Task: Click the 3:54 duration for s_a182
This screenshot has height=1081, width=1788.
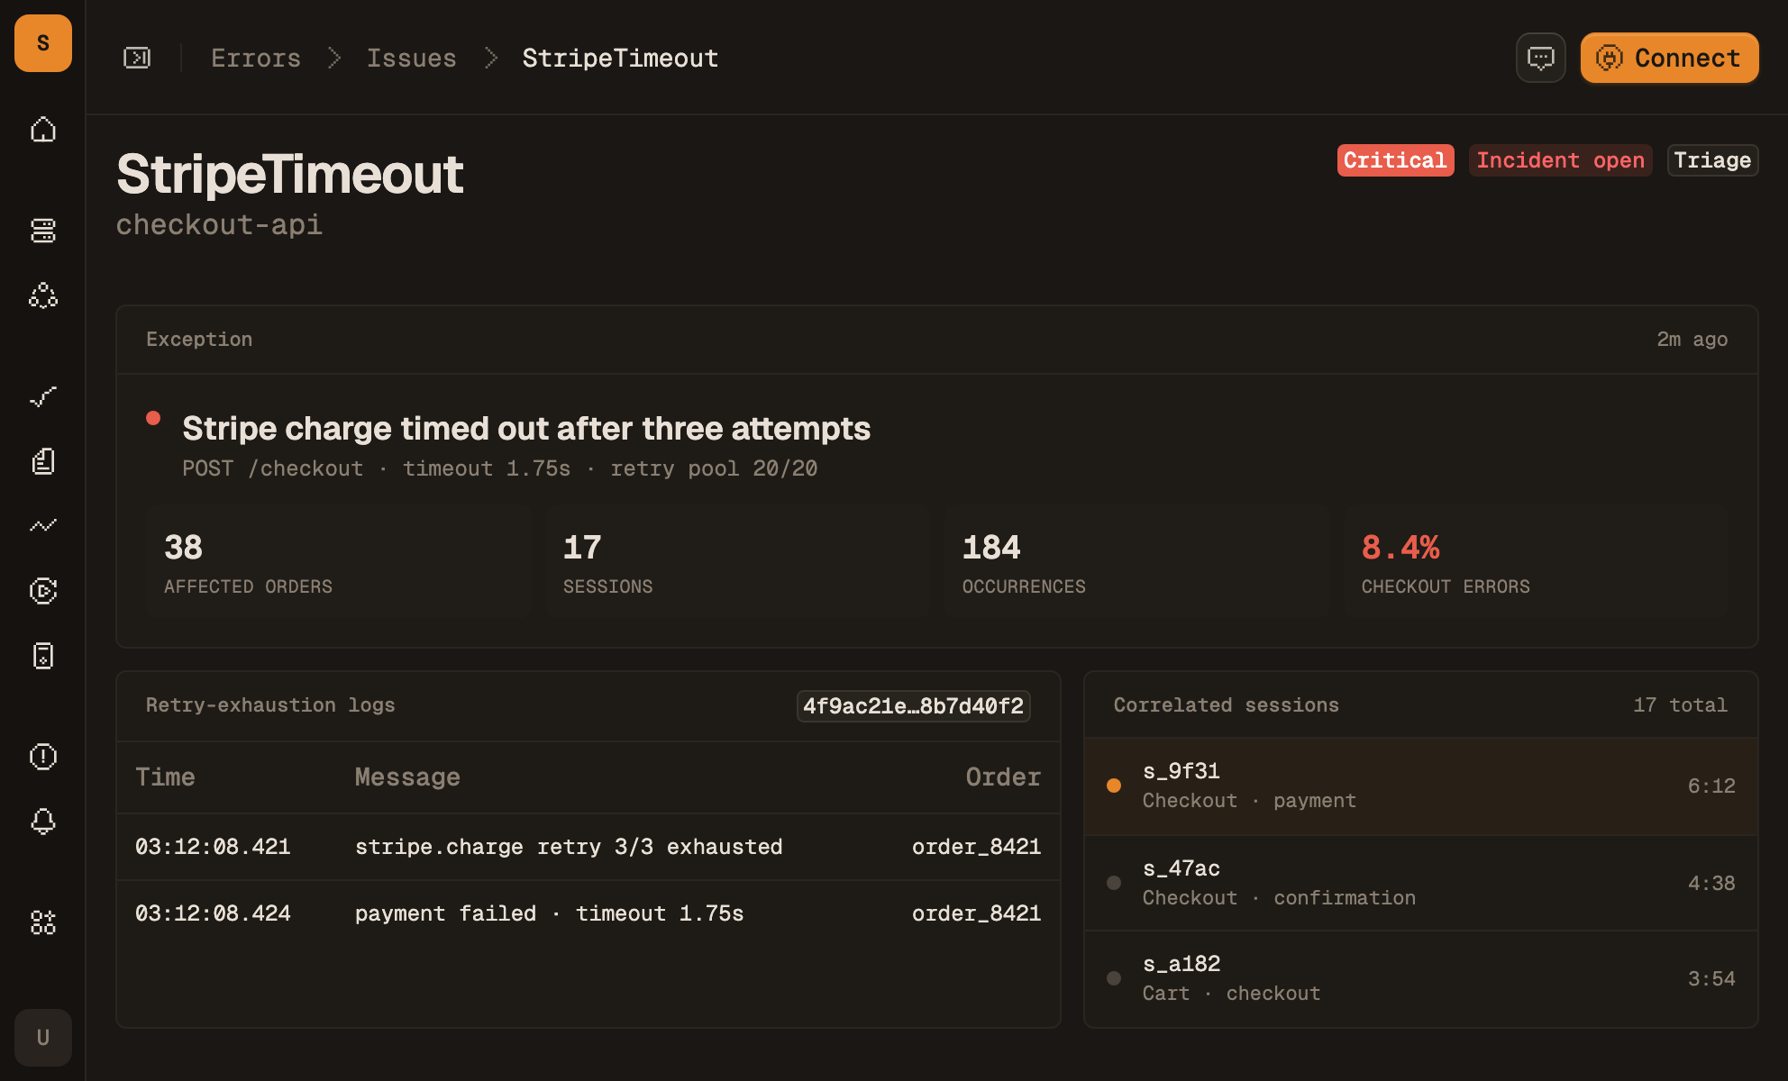Action: click(1711, 979)
